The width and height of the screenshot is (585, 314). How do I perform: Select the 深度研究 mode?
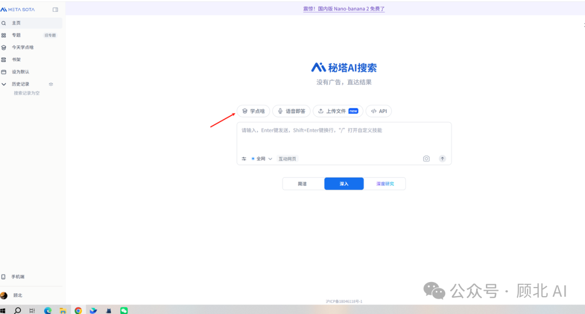(x=385, y=184)
